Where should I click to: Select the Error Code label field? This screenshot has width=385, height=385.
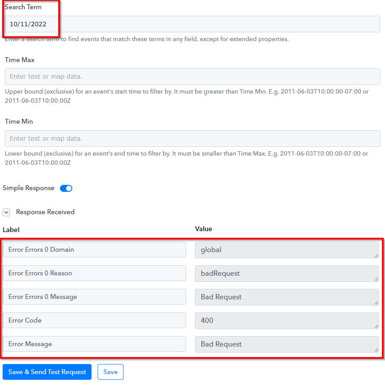94,320
